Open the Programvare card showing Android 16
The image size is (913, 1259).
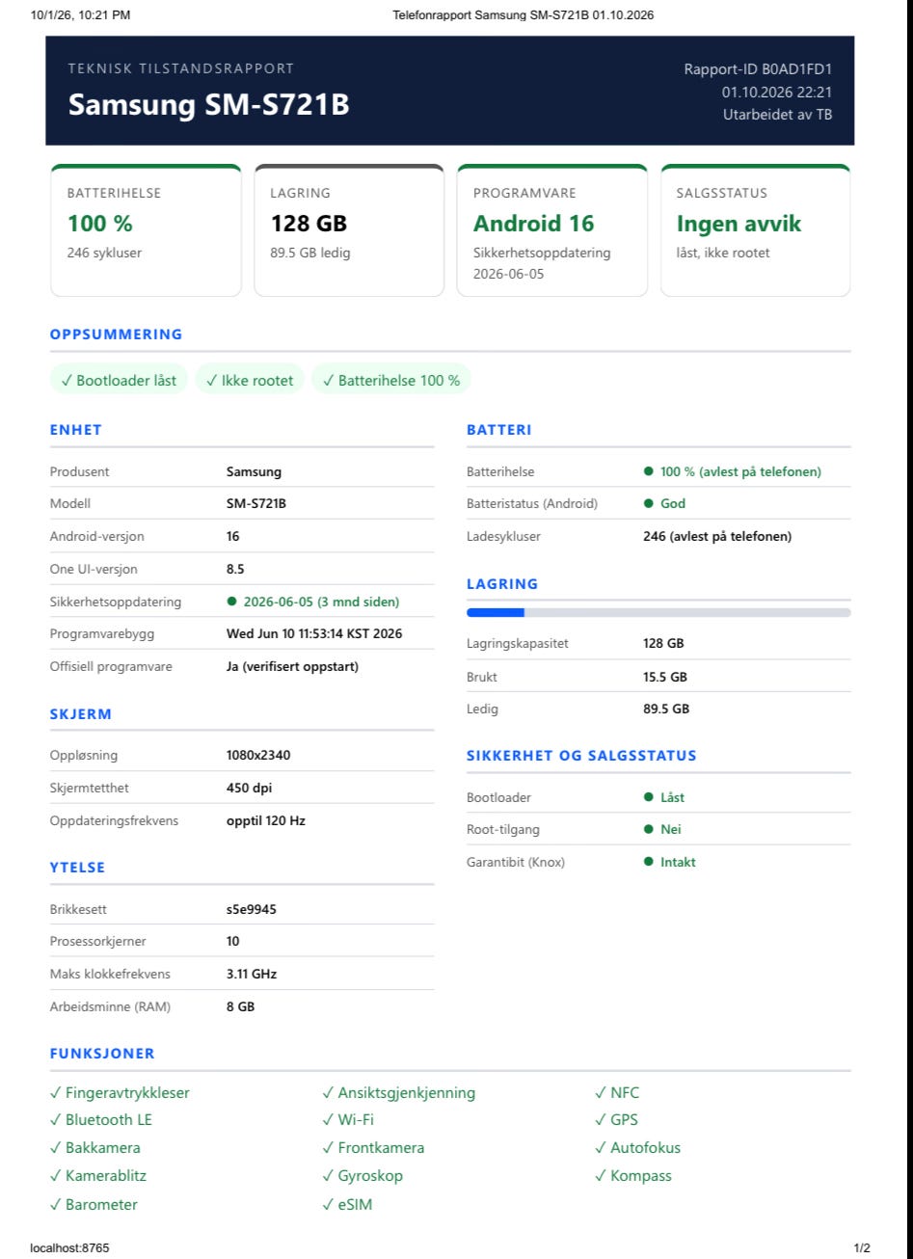click(x=551, y=230)
